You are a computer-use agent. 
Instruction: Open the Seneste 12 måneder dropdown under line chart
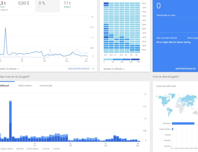coord(11,69)
